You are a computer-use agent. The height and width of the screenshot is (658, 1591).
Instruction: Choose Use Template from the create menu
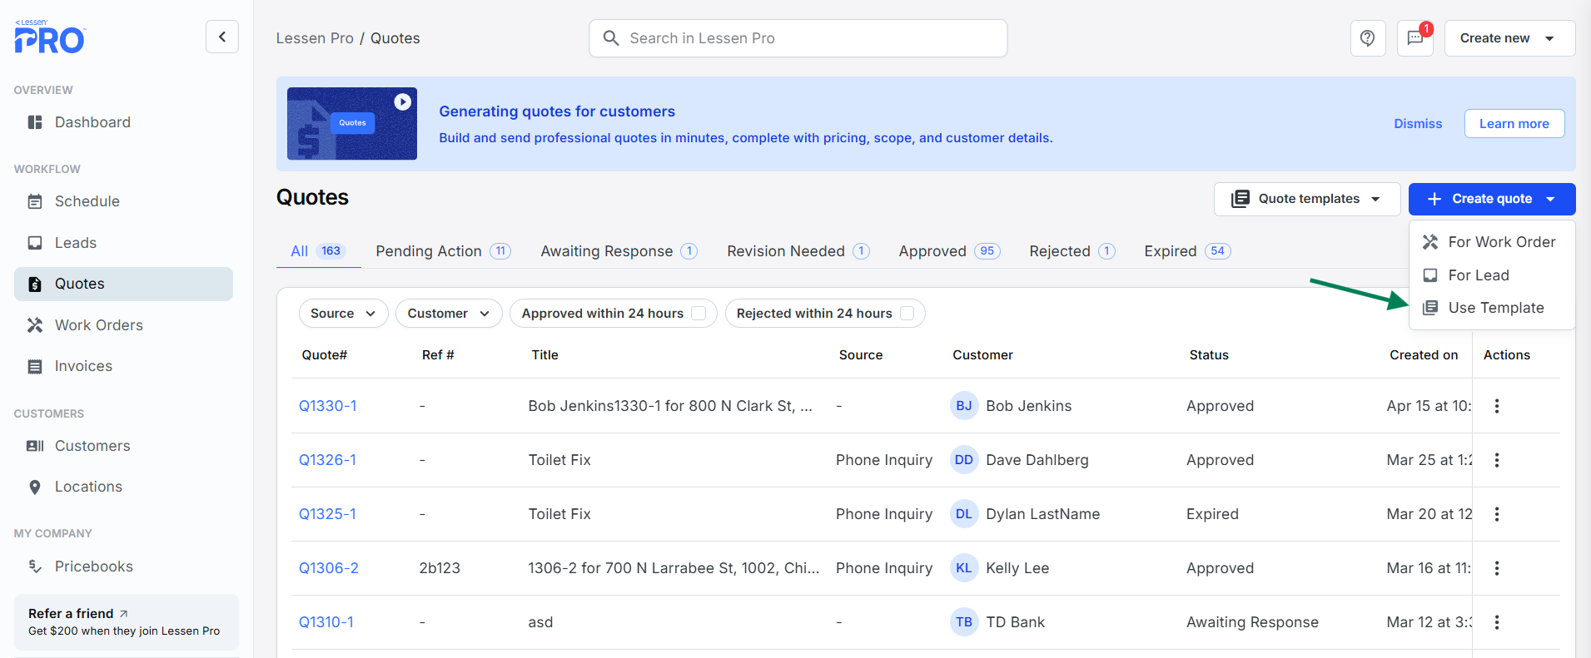point(1495,308)
